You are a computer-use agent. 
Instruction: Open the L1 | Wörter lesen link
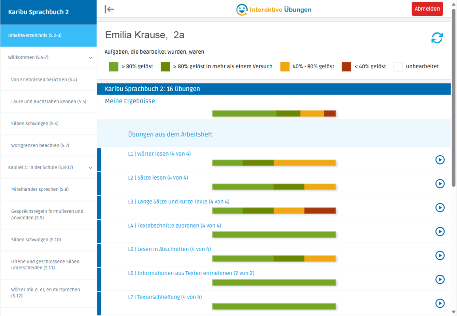point(159,154)
